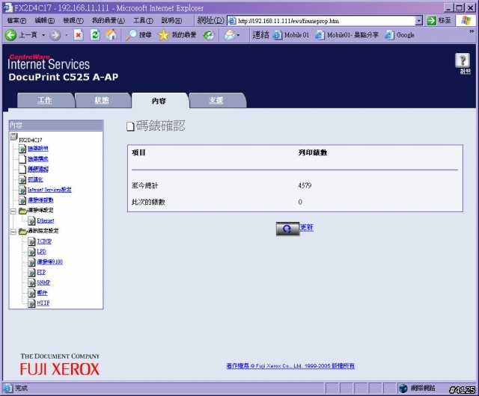This screenshot has width=479, height=396.
Task: Click the page icon beside SNMP
Action: click(x=31, y=282)
